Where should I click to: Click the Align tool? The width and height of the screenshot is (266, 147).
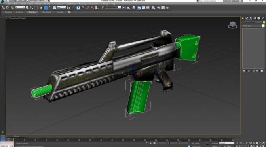point(129,8)
